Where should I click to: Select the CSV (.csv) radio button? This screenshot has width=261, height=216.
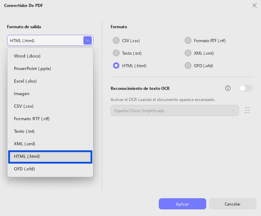click(116, 40)
